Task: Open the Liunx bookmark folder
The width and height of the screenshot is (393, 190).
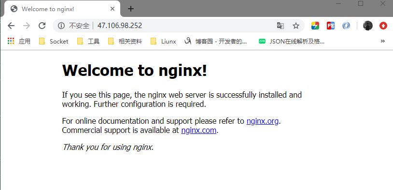Action: (x=163, y=41)
